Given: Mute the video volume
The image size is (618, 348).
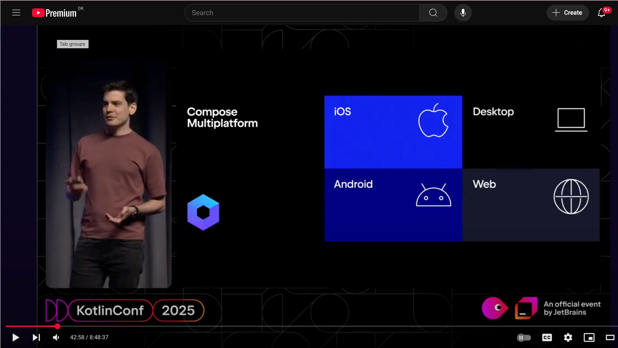Looking at the screenshot, I should pos(56,337).
